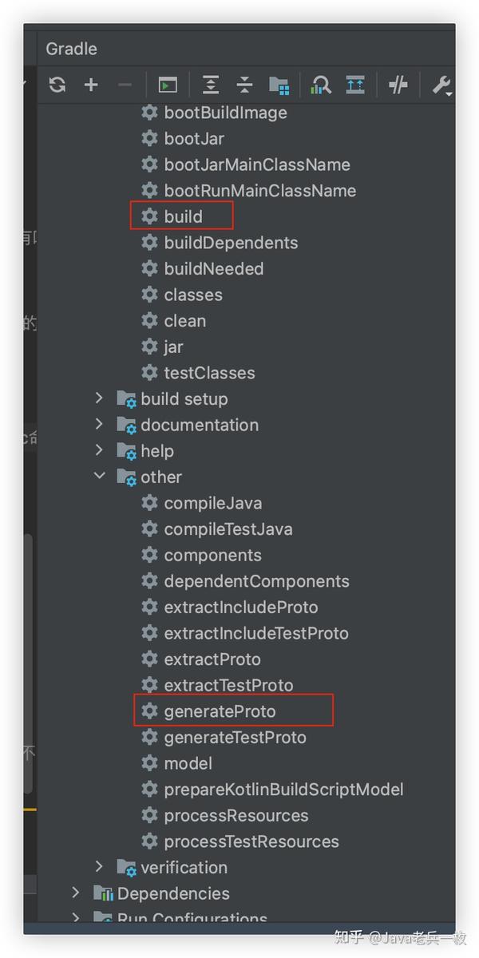479x958 pixels.
Task: Run the clean task entry
Action: click(x=185, y=320)
